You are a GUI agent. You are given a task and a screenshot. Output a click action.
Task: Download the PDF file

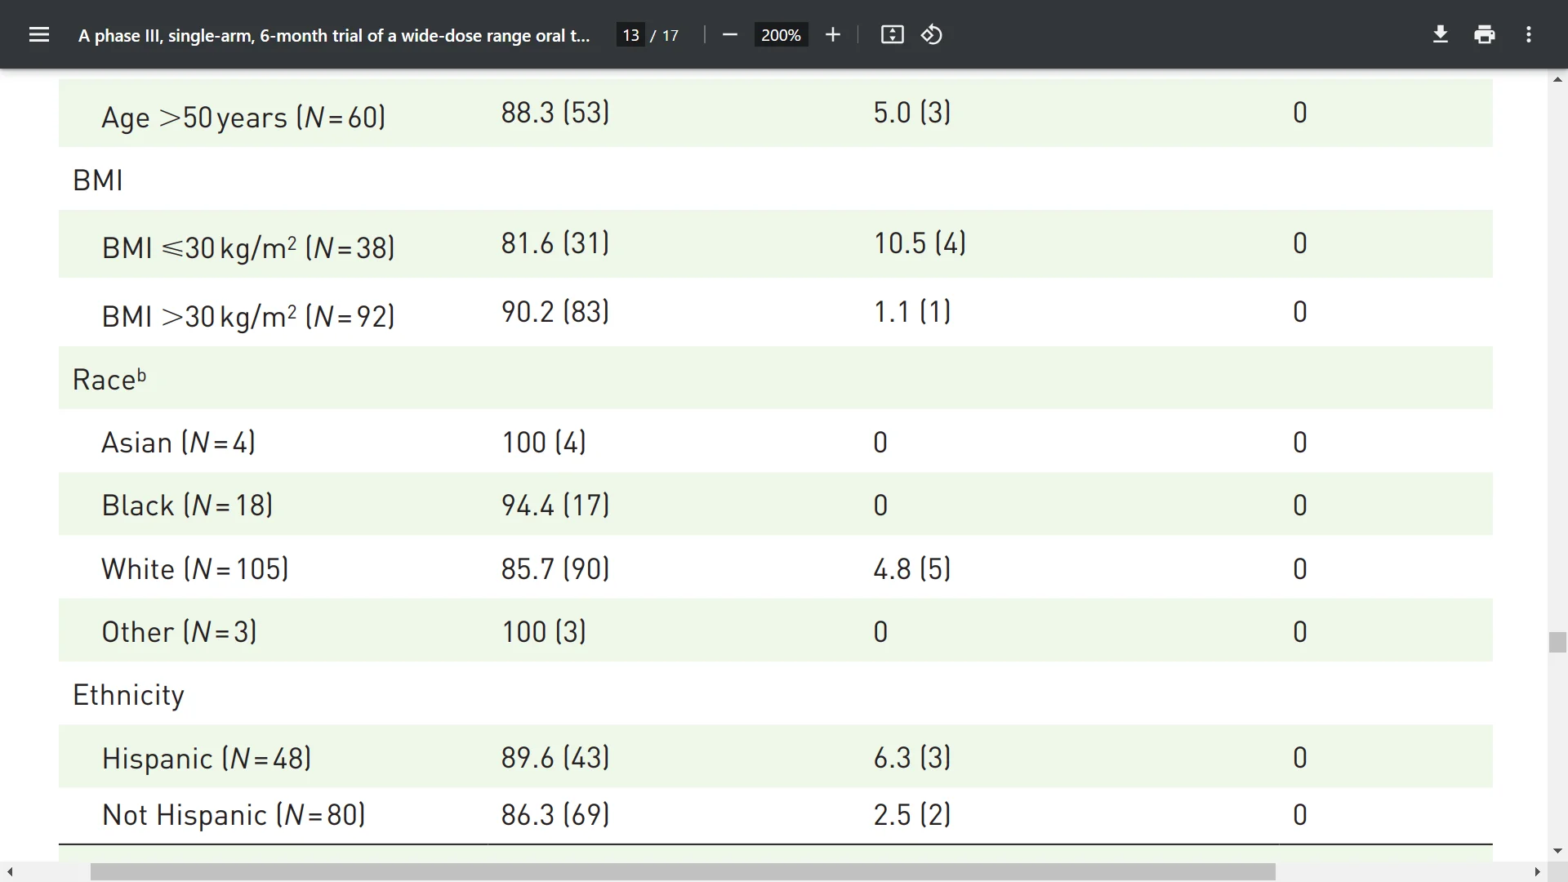pyautogui.click(x=1441, y=34)
